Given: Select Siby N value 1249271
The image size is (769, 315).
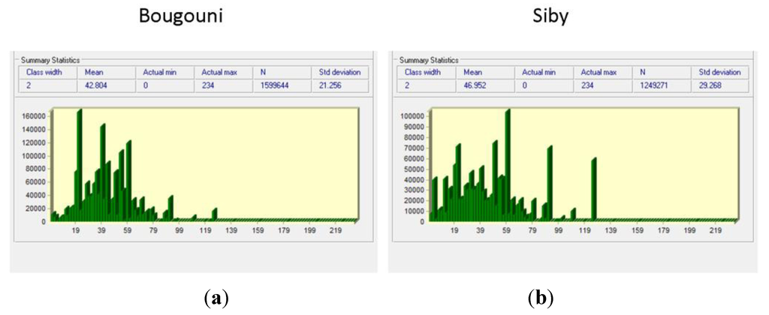Looking at the screenshot, I should [x=653, y=86].
